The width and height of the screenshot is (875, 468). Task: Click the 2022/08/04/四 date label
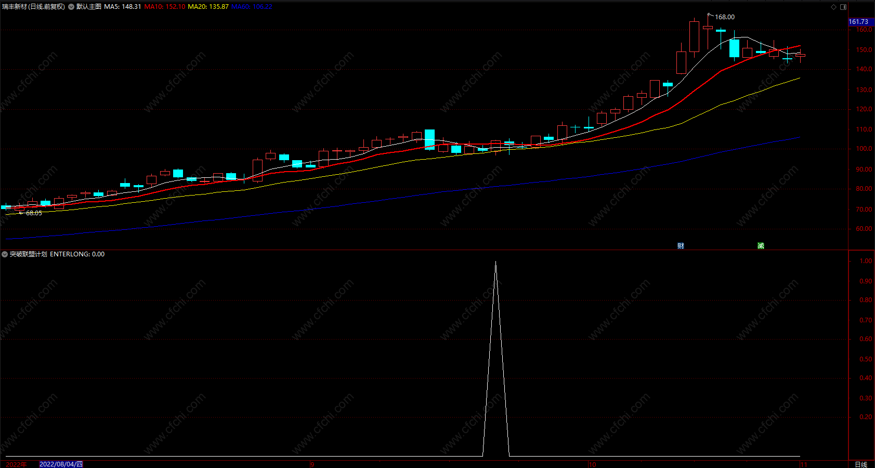61,464
